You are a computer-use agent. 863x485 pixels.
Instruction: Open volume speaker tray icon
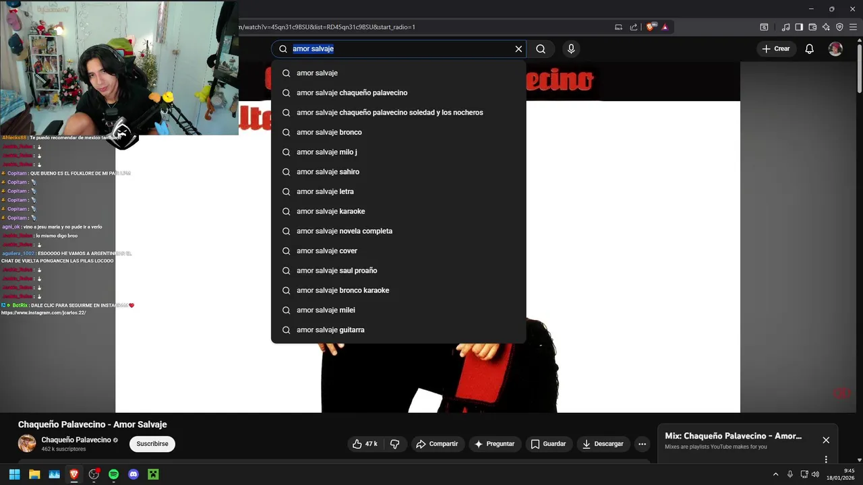click(815, 474)
